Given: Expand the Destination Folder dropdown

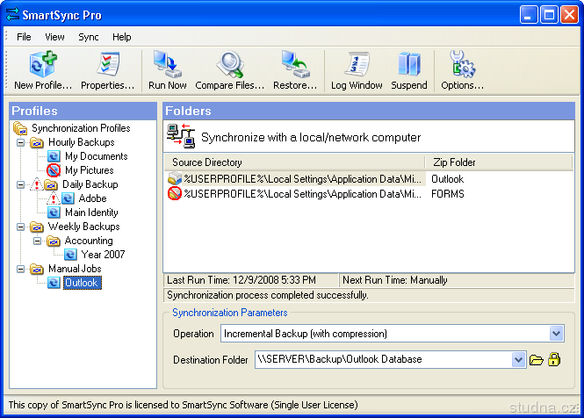Looking at the screenshot, I should [517, 359].
